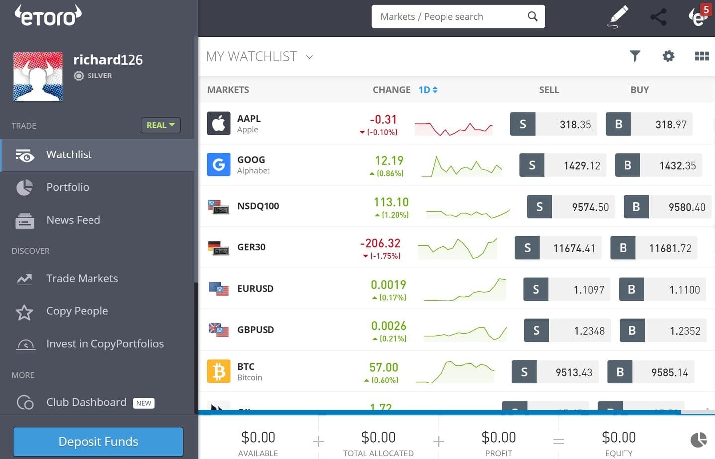Click the Watchlist eye icon
Image resolution: width=715 pixels, height=459 pixels.
tap(25, 156)
